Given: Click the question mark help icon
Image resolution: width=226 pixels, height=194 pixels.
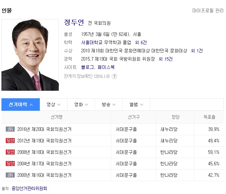Looking at the screenshot, I should [x=114, y=76].
